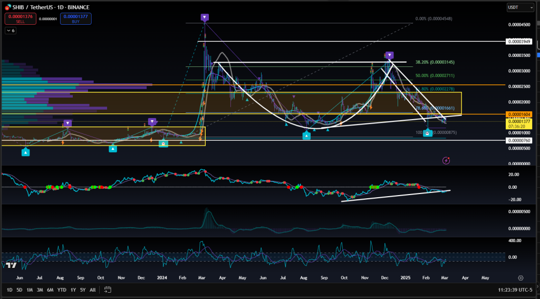540x299 pixels.
Task: Select the 0.00000760 horizontal line price label
Action: tap(519, 141)
